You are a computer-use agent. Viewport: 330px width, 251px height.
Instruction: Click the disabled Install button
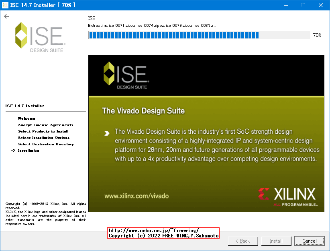pos(276,241)
